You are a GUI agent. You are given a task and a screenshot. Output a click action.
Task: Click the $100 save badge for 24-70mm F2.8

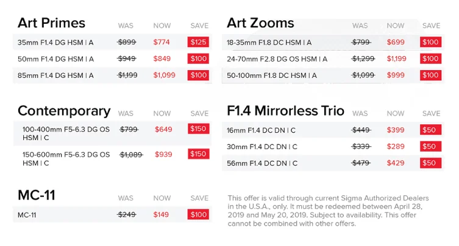coord(430,59)
